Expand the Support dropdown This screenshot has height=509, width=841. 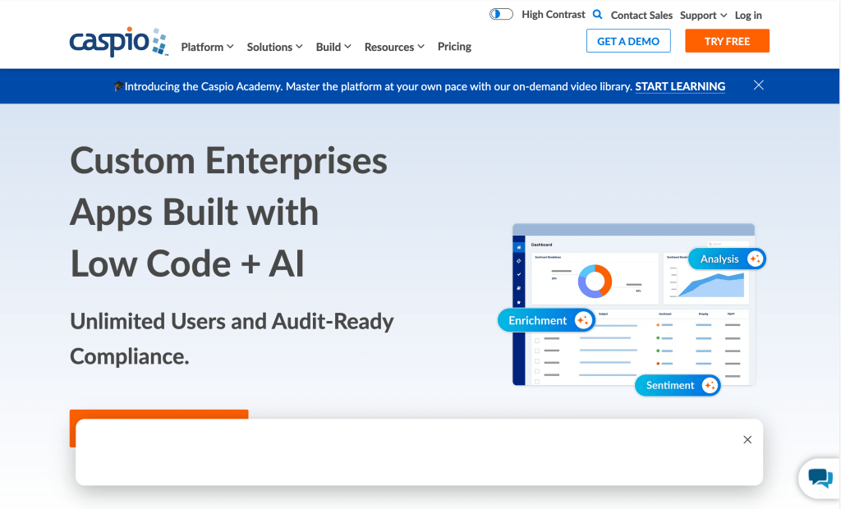(699, 15)
